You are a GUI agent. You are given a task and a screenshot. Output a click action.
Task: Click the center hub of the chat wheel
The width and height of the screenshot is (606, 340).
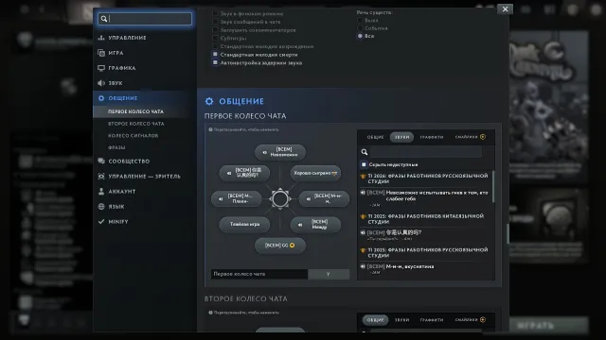click(x=280, y=199)
